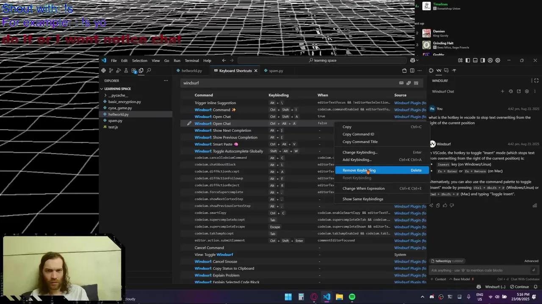542x304 pixels.
Task: Add Context to Windsurf chat
Action: tap(438, 279)
